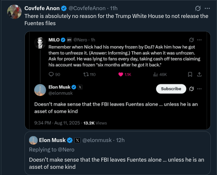Click the X affiliation badge by @elonmusk · 12h
Viewport: 217px width, 175px height.
click(x=77, y=140)
